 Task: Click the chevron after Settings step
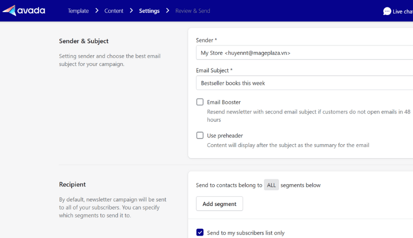pyautogui.click(x=168, y=11)
